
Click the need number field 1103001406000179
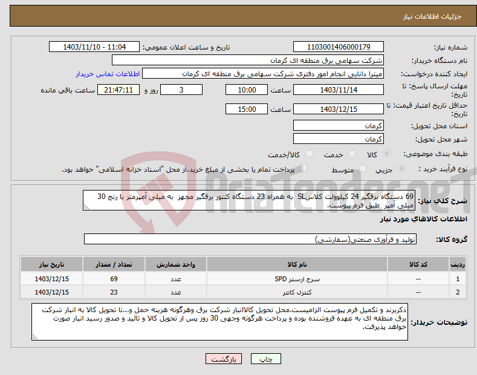click(x=339, y=47)
